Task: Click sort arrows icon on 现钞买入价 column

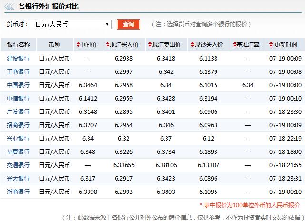Action: point(192,45)
